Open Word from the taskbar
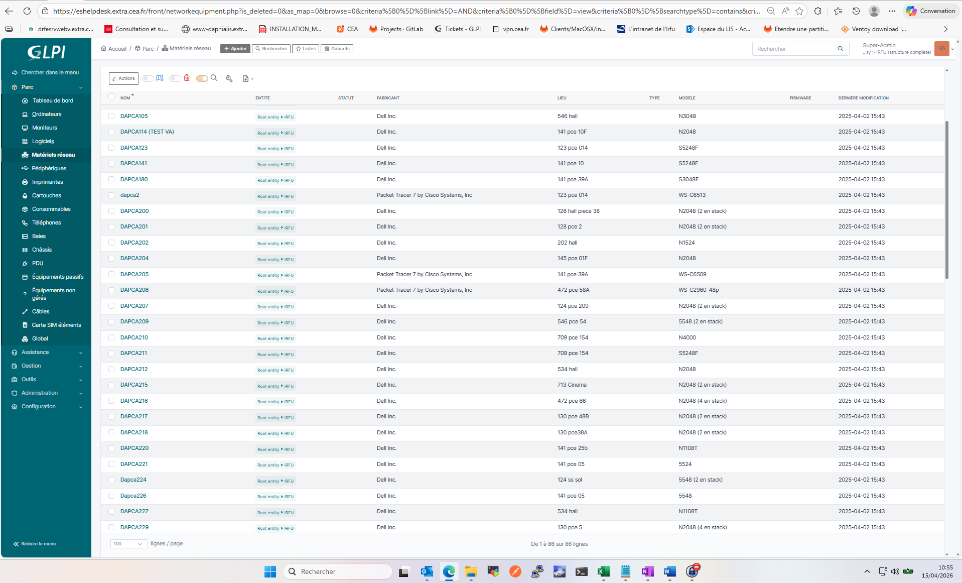 [x=669, y=571]
